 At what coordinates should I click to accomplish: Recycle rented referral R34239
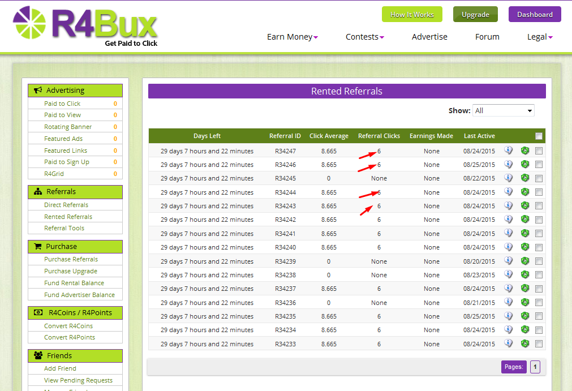coord(524,261)
